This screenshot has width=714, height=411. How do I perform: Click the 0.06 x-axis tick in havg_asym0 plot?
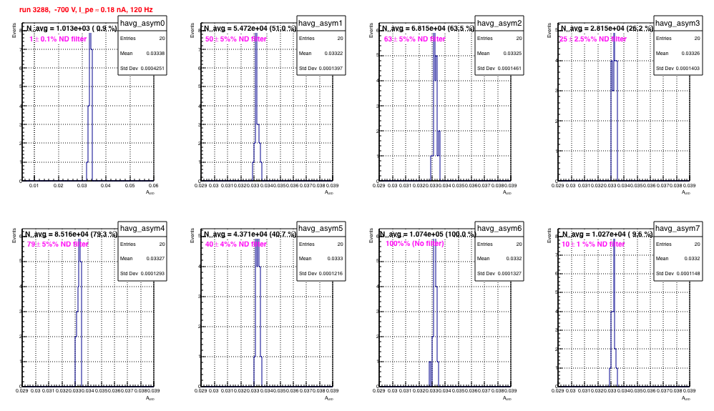pyautogui.click(x=154, y=186)
